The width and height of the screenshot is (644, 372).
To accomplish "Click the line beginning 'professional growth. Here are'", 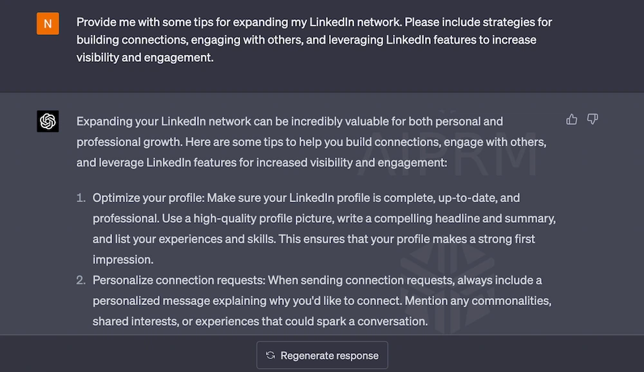I will click(x=311, y=142).
